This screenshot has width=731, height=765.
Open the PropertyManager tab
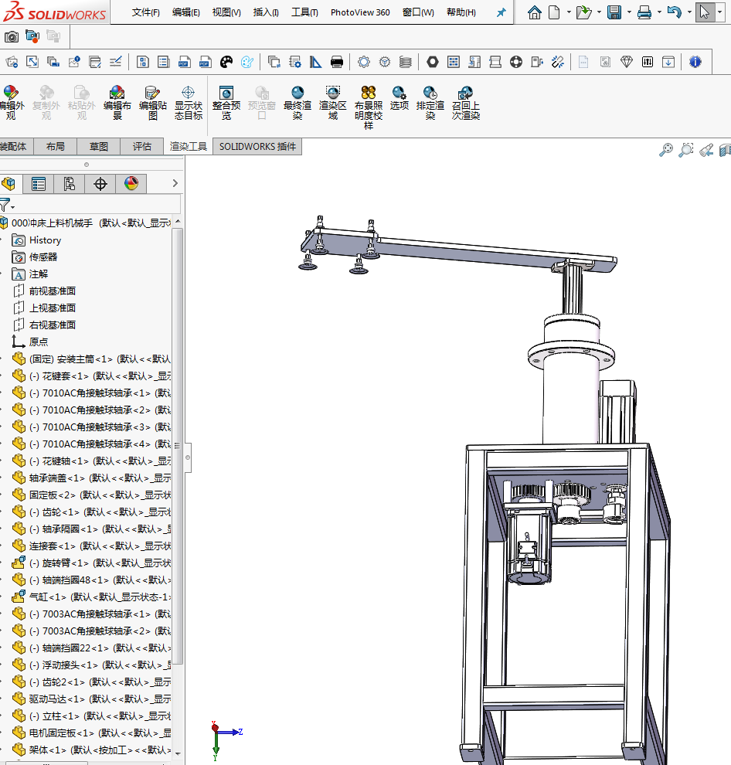coord(38,184)
